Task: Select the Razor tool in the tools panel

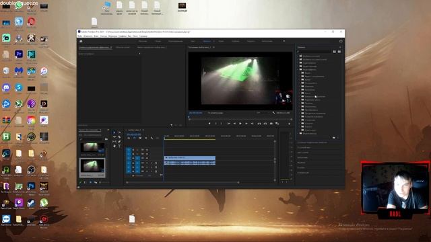Action: click(119, 137)
